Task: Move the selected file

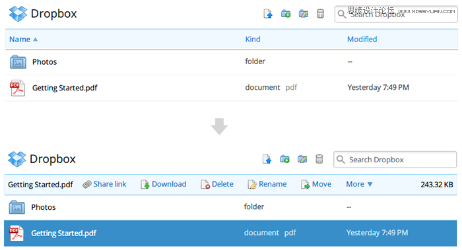Action: click(x=316, y=184)
